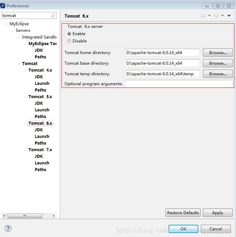The height and width of the screenshot is (237, 236).
Task: Click the Optional program arguments field
Action: click(179, 84)
